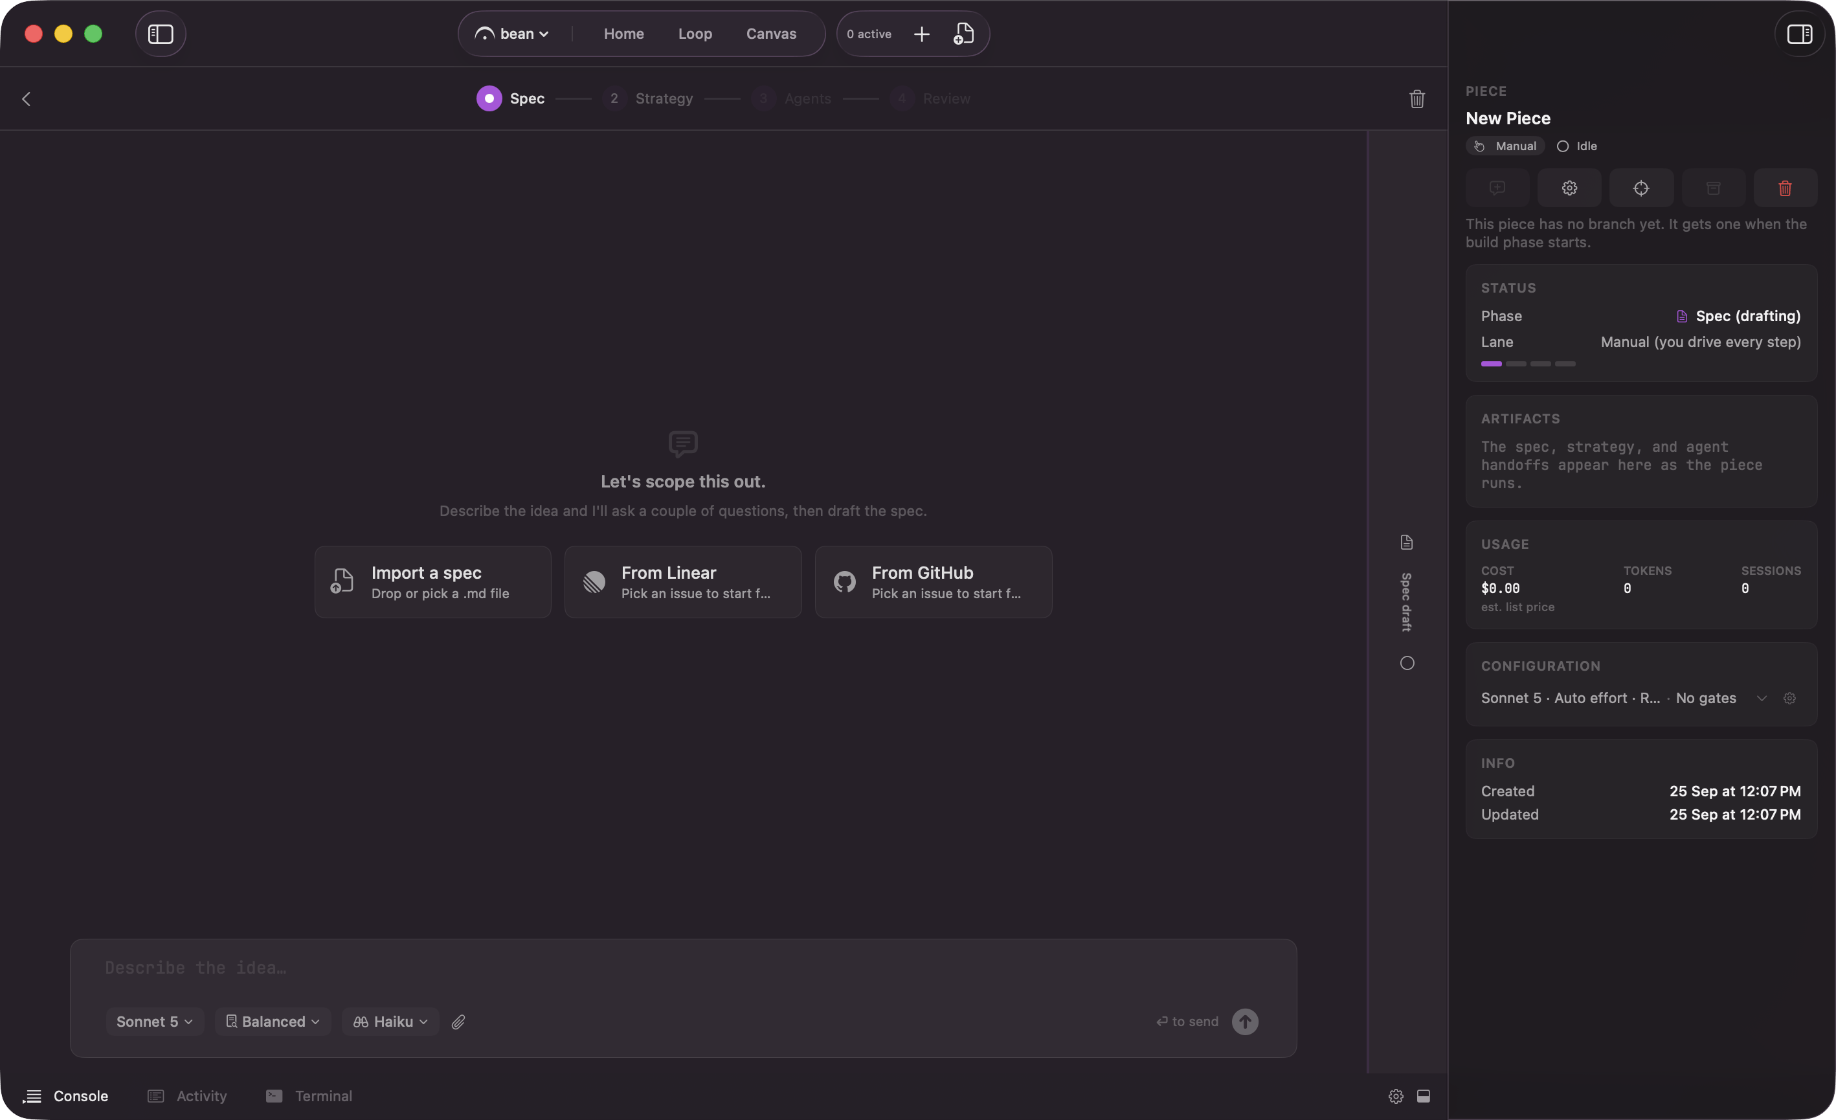
Task: Click the Import a spec card
Action: click(433, 582)
